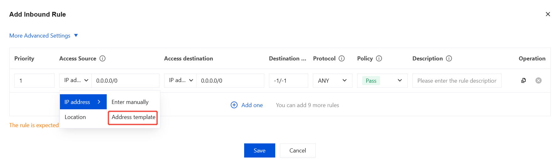The height and width of the screenshot is (160, 558).
Task: Choose Location from the source menu
Action: point(83,117)
